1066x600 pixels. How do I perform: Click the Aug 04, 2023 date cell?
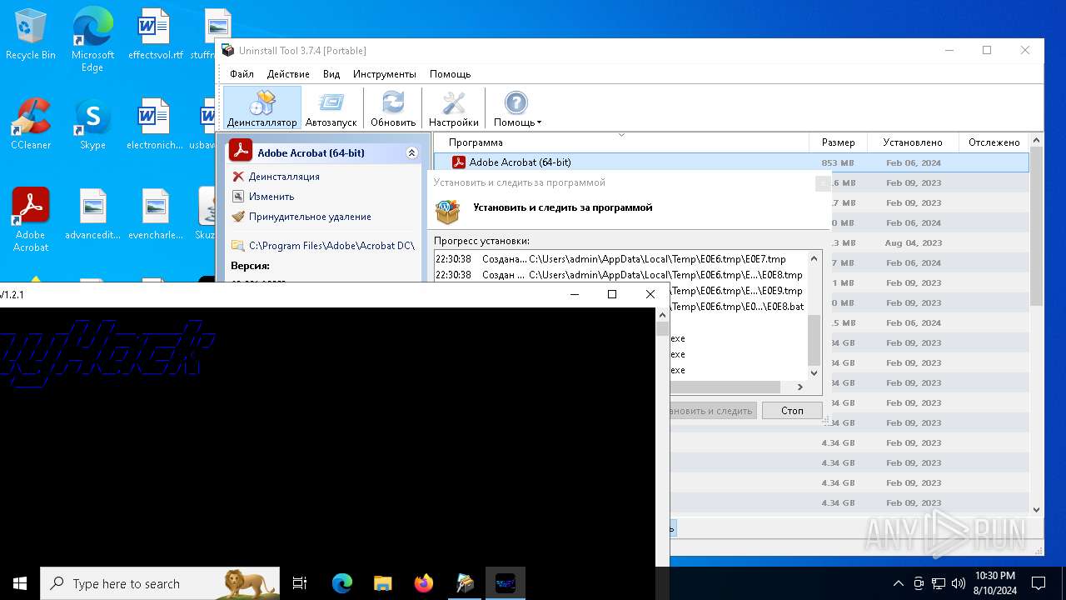[914, 242]
